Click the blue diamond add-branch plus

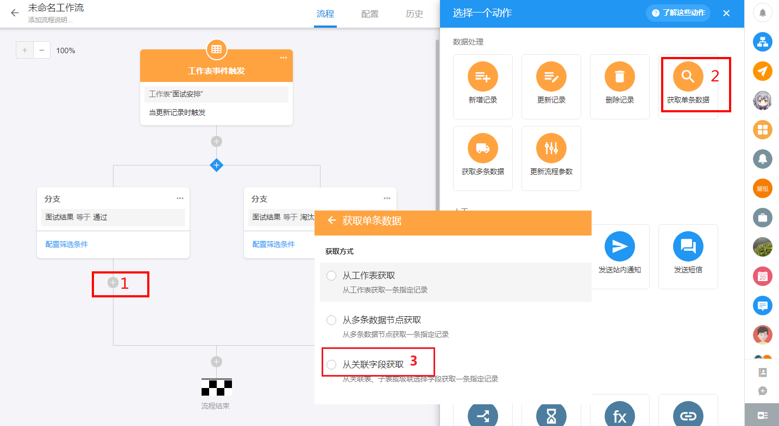(x=217, y=165)
